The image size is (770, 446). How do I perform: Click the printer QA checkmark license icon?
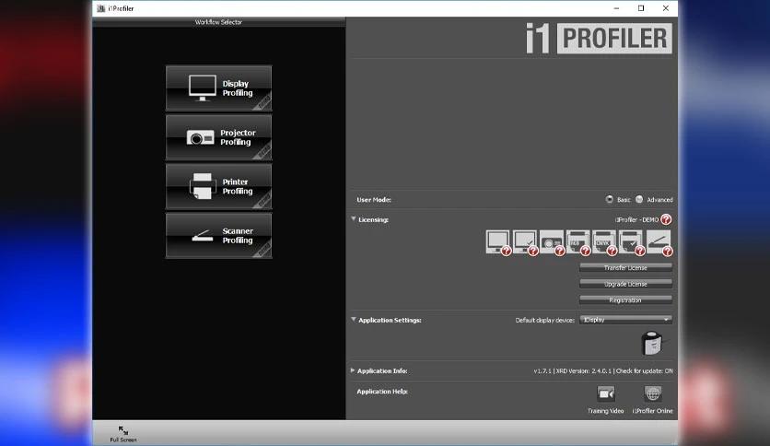631,242
